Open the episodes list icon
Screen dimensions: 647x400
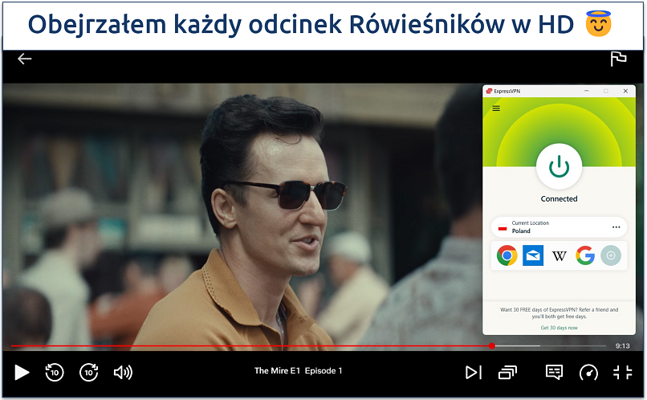click(x=507, y=372)
